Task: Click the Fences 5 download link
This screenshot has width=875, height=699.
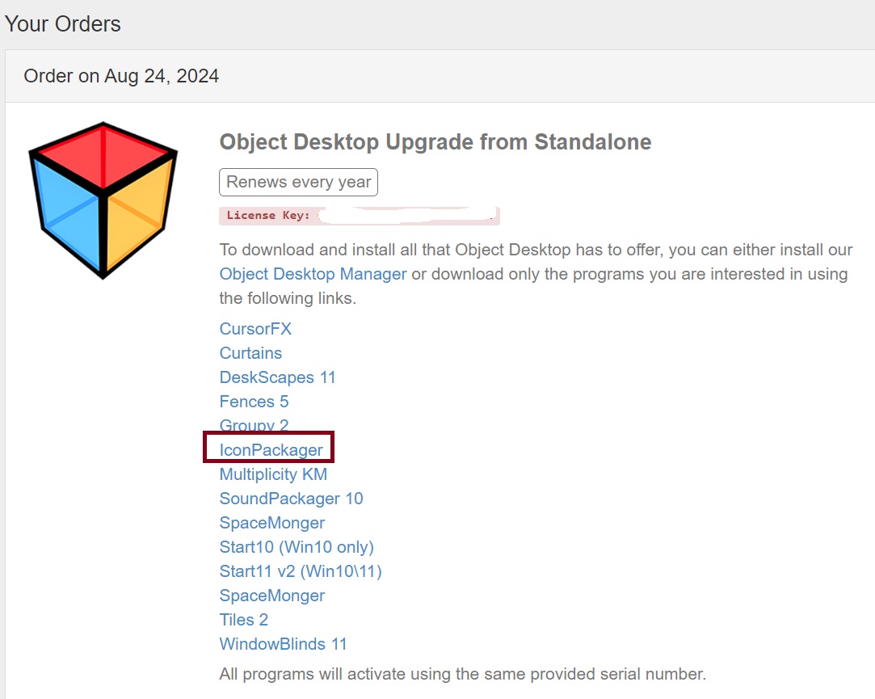Action: click(254, 402)
